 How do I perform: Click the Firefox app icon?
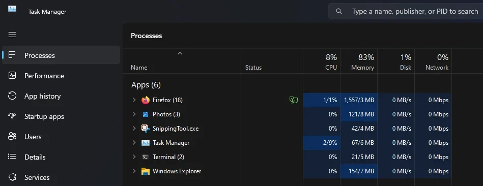point(146,100)
